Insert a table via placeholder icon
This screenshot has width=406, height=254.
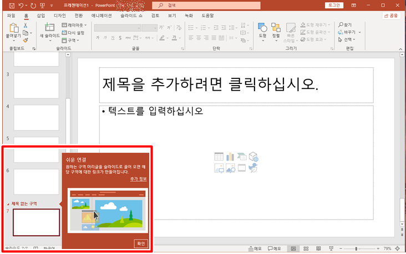point(219,156)
